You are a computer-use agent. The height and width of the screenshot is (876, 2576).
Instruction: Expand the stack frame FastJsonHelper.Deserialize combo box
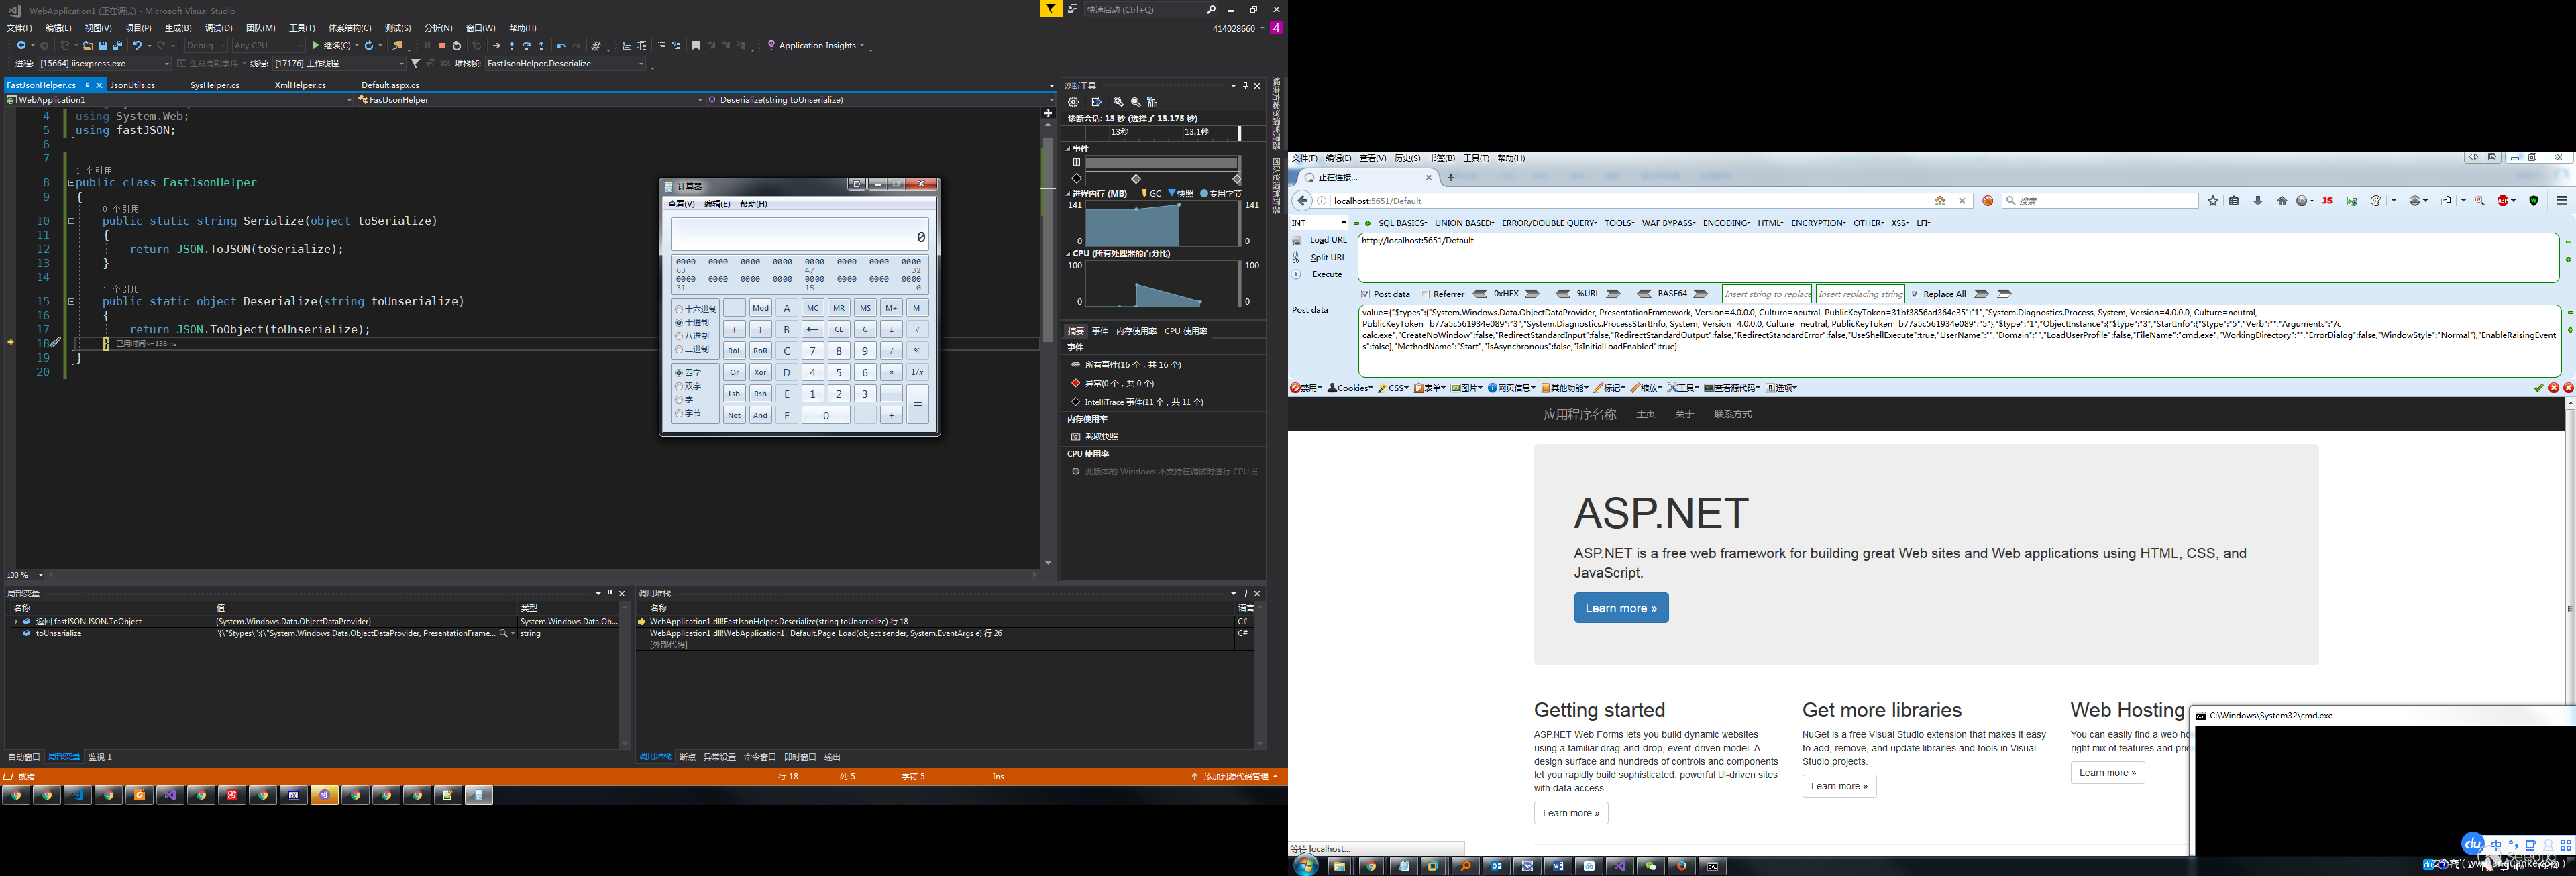(x=641, y=64)
